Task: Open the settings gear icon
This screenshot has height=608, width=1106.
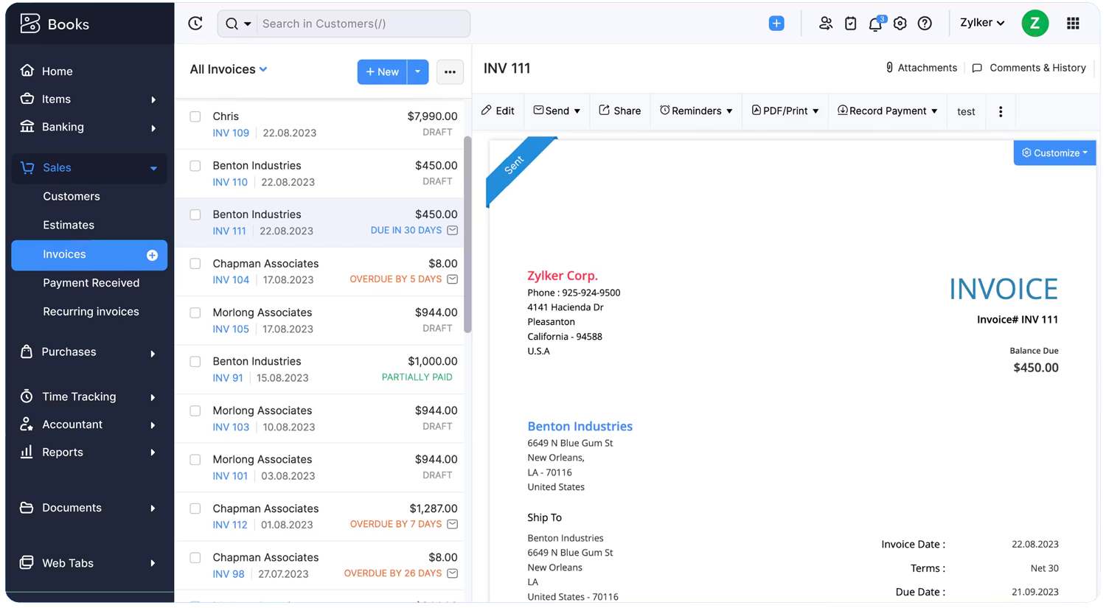Action: tap(900, 24)
